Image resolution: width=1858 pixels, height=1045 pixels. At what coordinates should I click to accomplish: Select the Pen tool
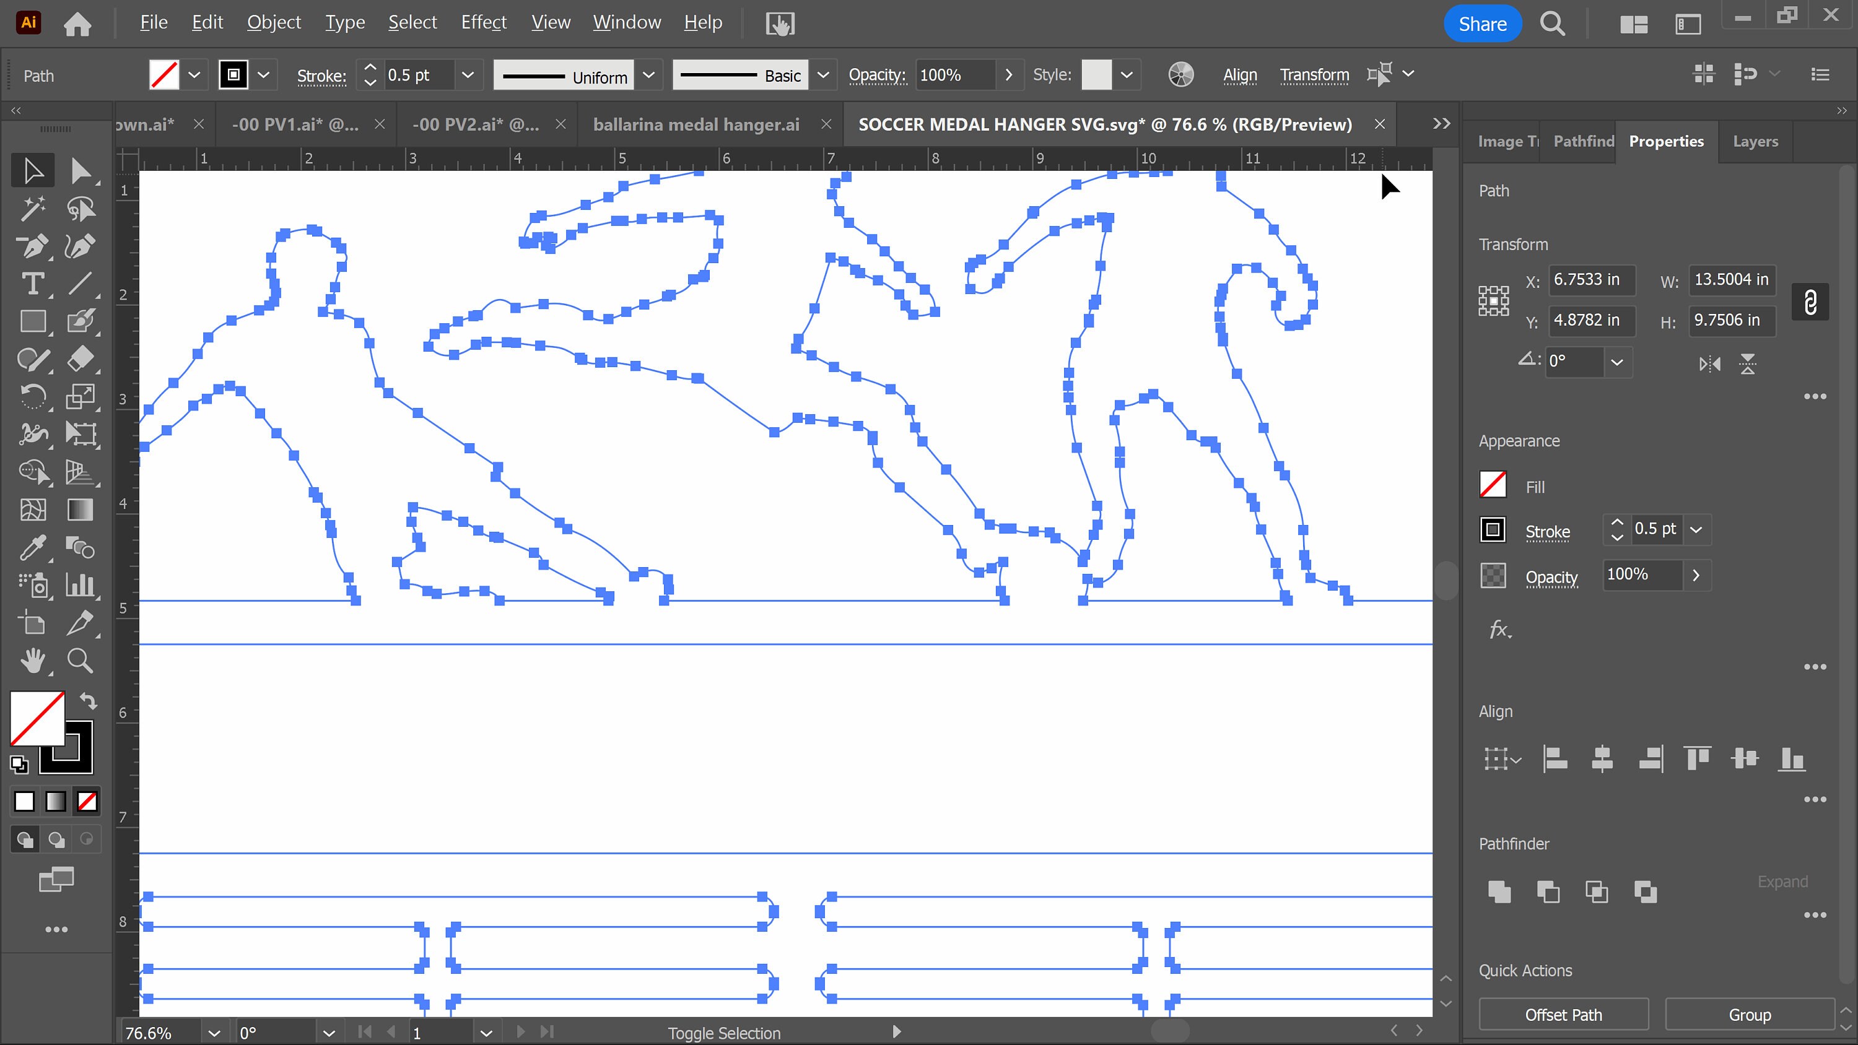click(32, 246)
